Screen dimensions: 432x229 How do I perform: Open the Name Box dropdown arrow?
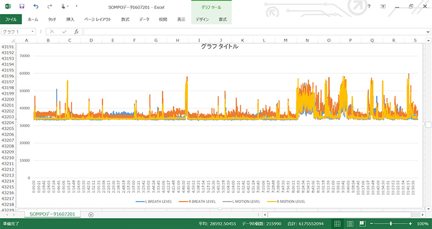pyautogui.click(x=33, y=32)
